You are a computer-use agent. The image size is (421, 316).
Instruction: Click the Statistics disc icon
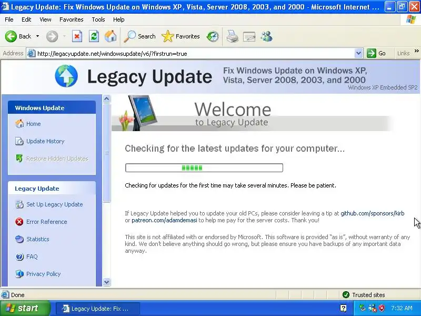[x=19, y=239]
